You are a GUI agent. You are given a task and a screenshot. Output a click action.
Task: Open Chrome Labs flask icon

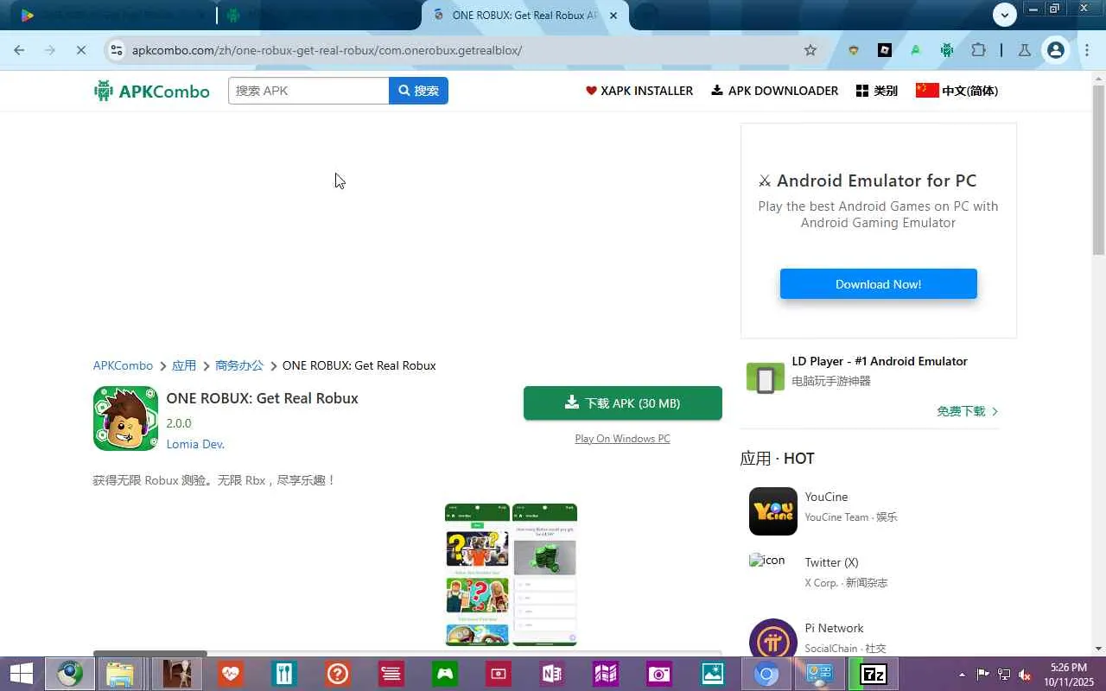[1025, 50]
